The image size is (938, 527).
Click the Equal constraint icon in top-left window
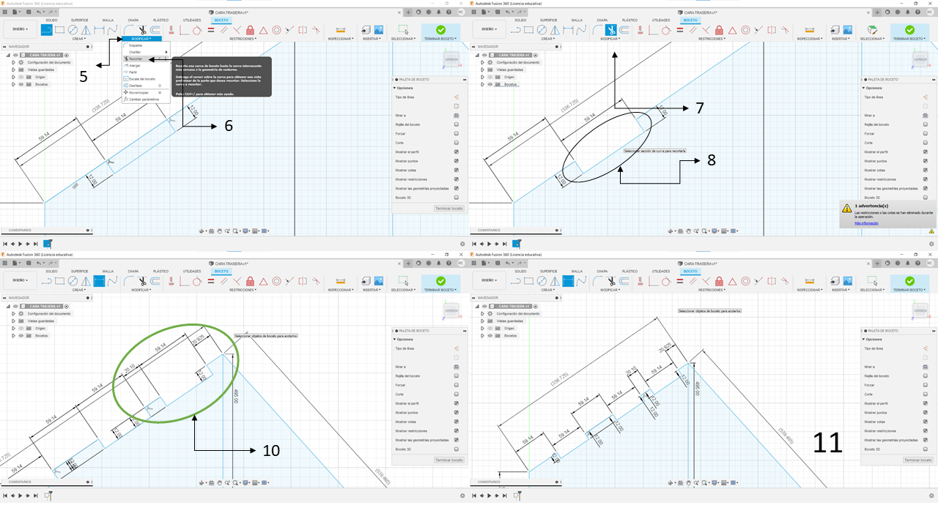click(210, 30)
